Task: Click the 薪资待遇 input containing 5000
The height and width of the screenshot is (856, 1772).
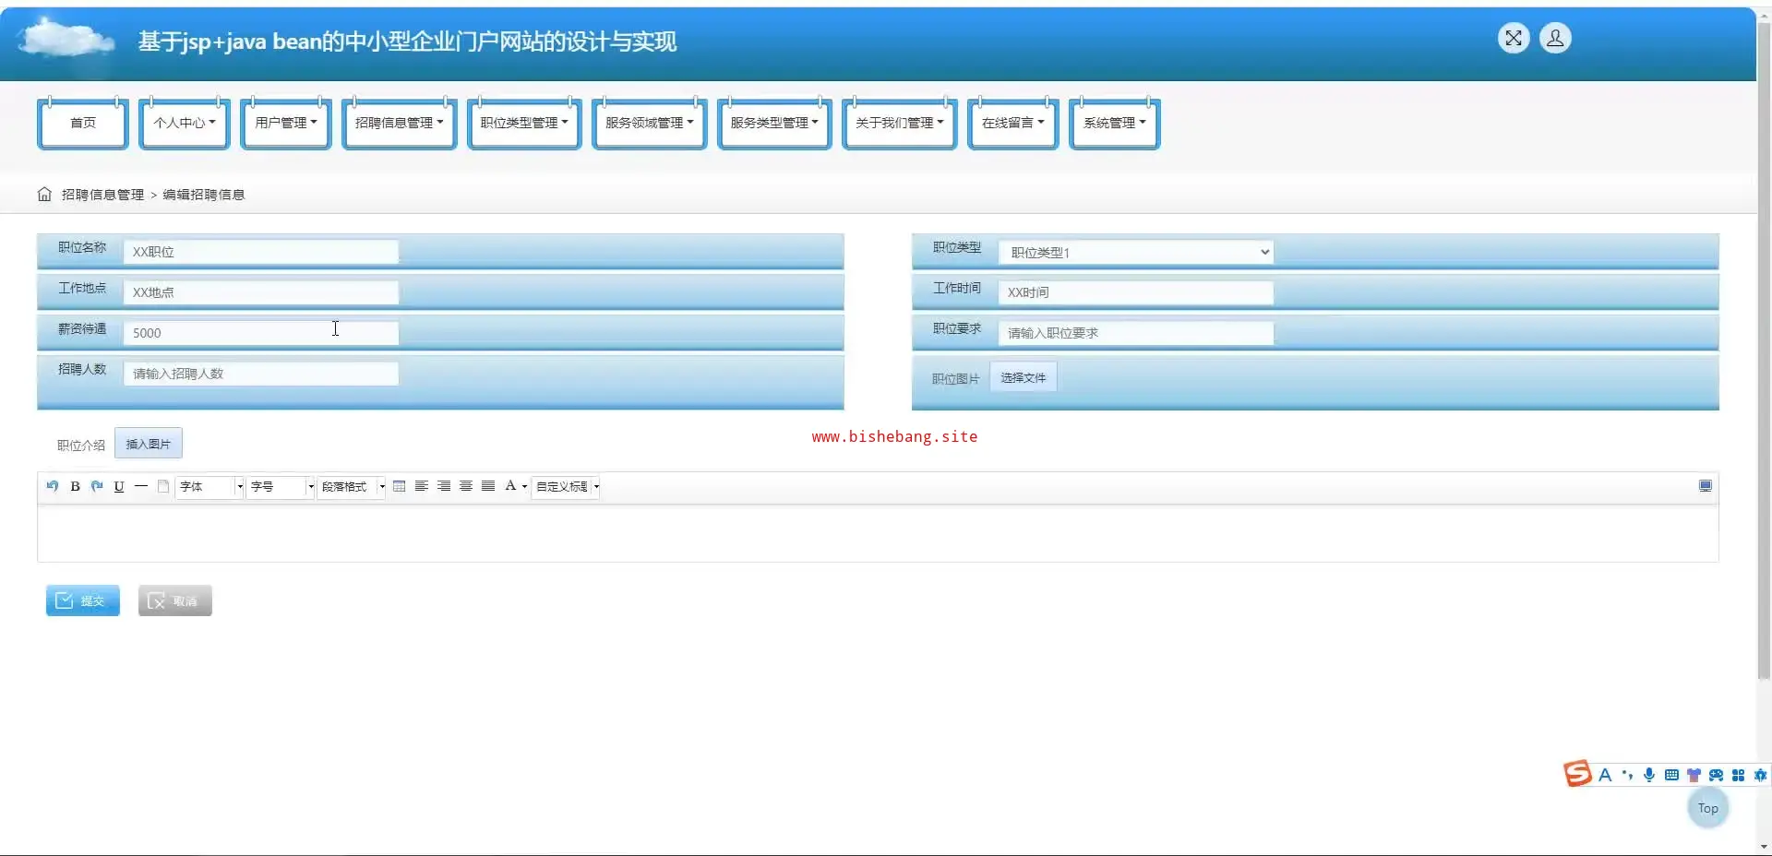Action: [x=261, y=333]
